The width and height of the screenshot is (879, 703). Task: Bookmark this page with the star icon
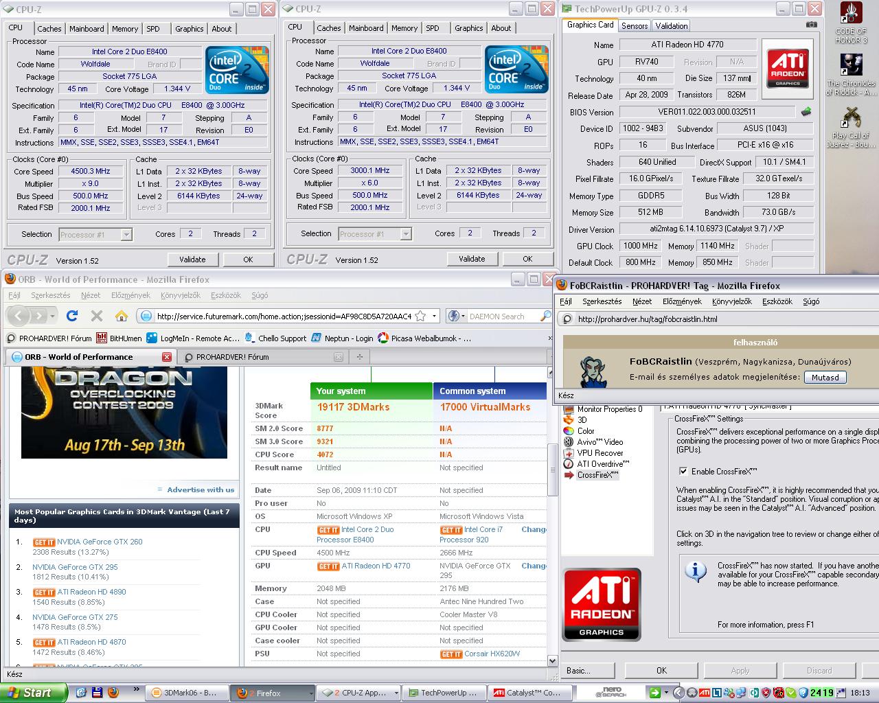420,316
